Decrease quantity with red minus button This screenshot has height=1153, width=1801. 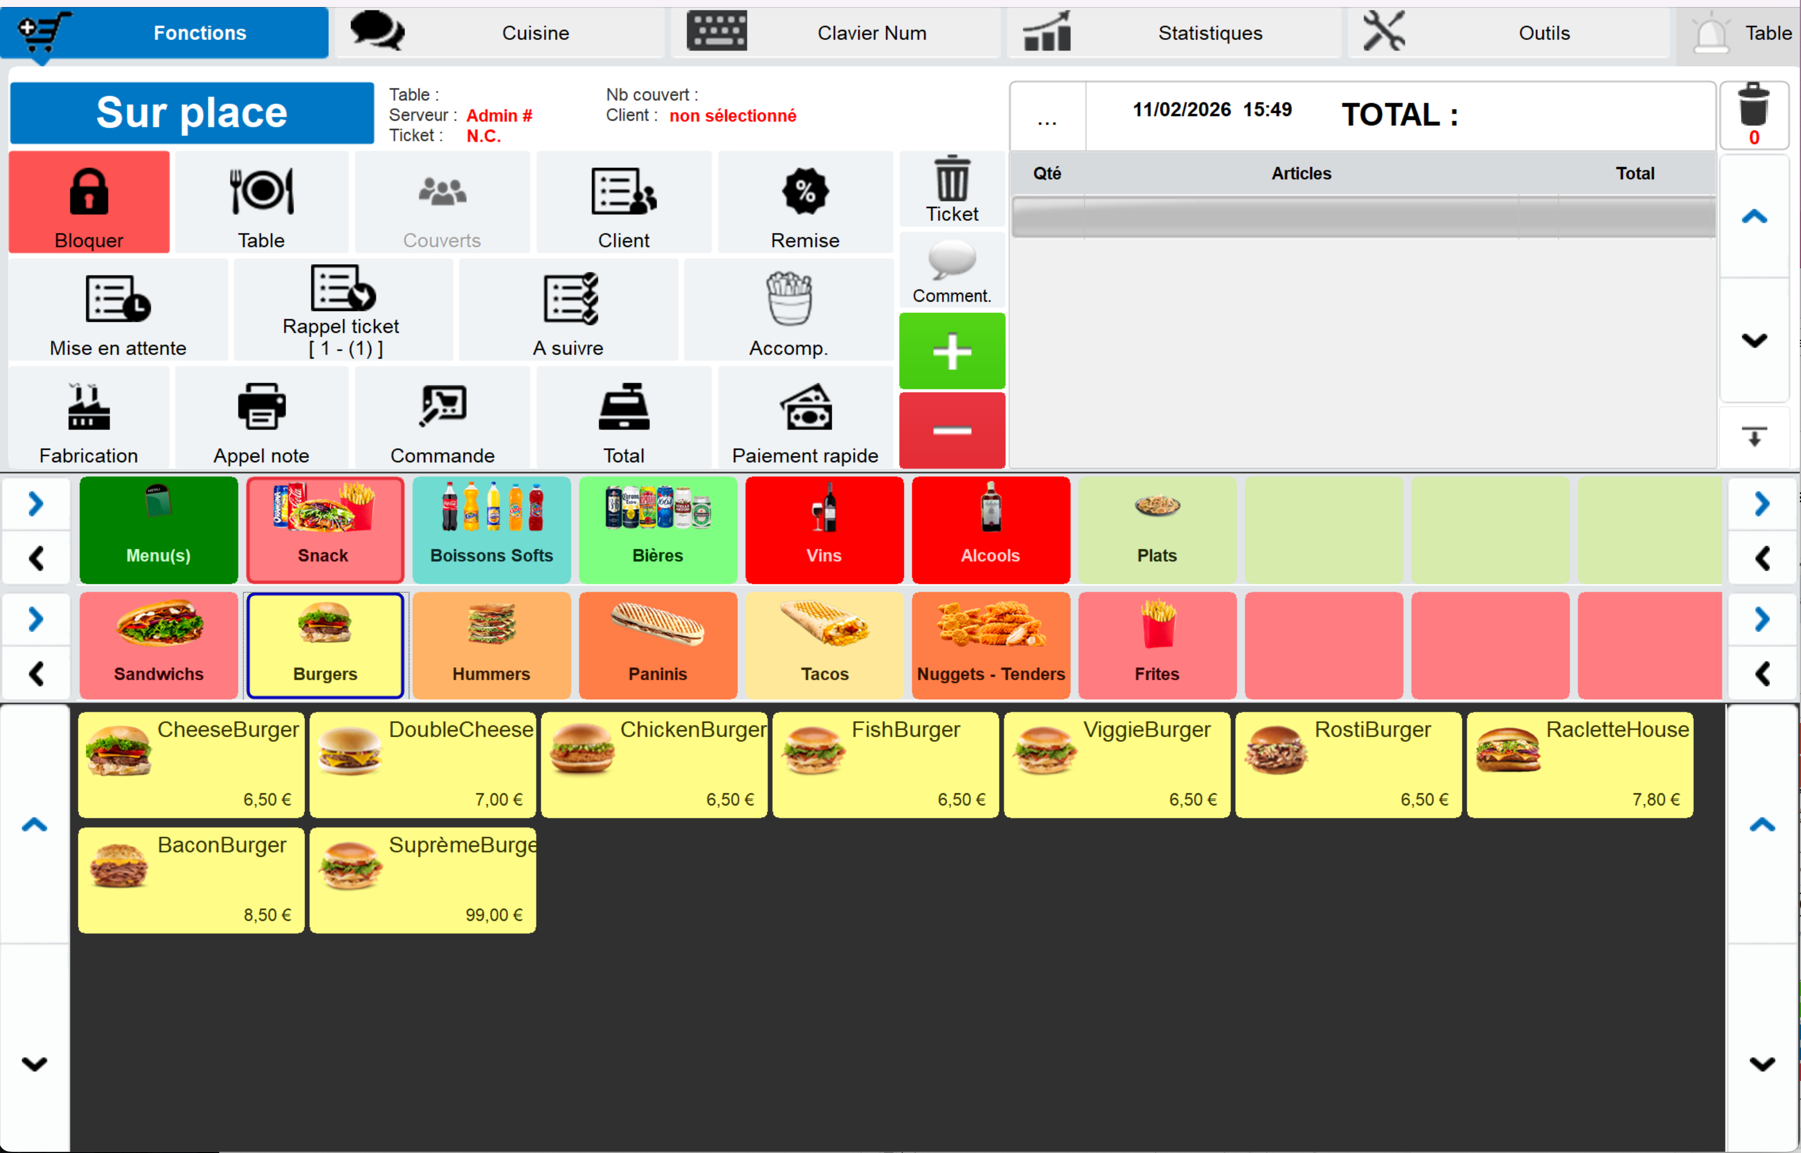(x=952, y=430)
